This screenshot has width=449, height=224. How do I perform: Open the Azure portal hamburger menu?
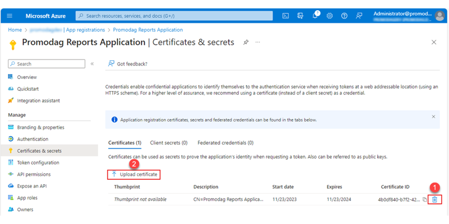pyautogui.click(x=10, y=16)
